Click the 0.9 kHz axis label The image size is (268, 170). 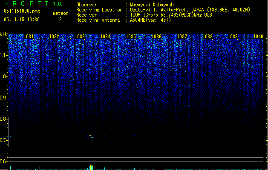point(4,98)
